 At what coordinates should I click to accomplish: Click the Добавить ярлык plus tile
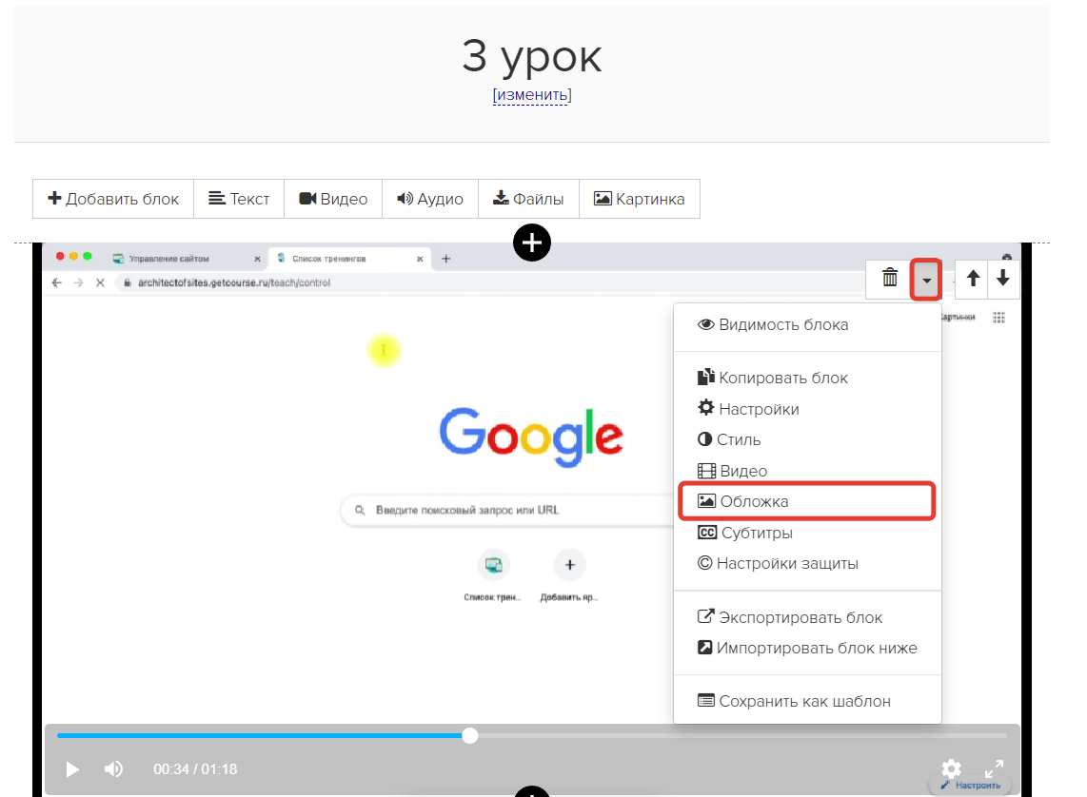(569, 576)
